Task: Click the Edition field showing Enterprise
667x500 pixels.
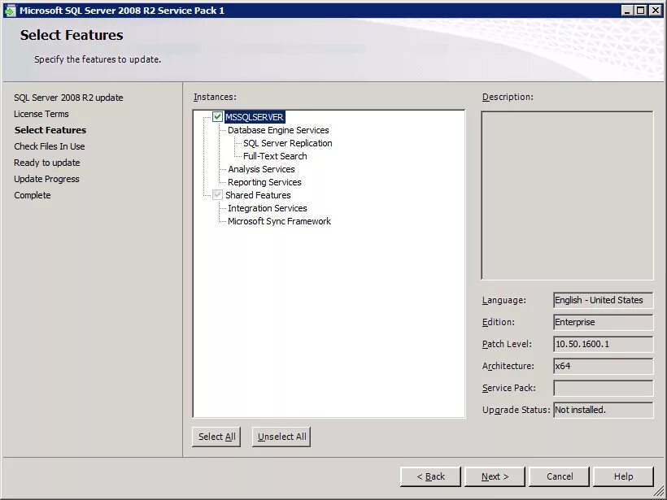Action: (x=604, y=322)
